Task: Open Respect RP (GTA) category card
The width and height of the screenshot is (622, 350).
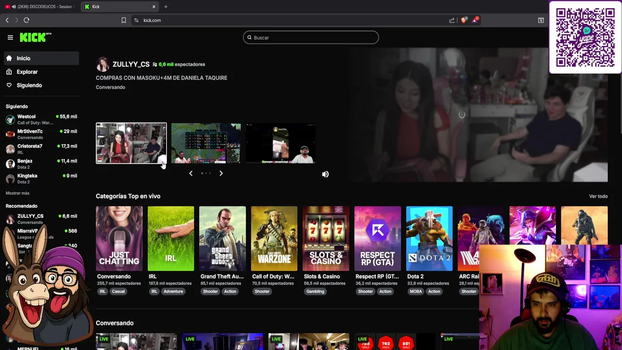Action: tap(378, 238)
